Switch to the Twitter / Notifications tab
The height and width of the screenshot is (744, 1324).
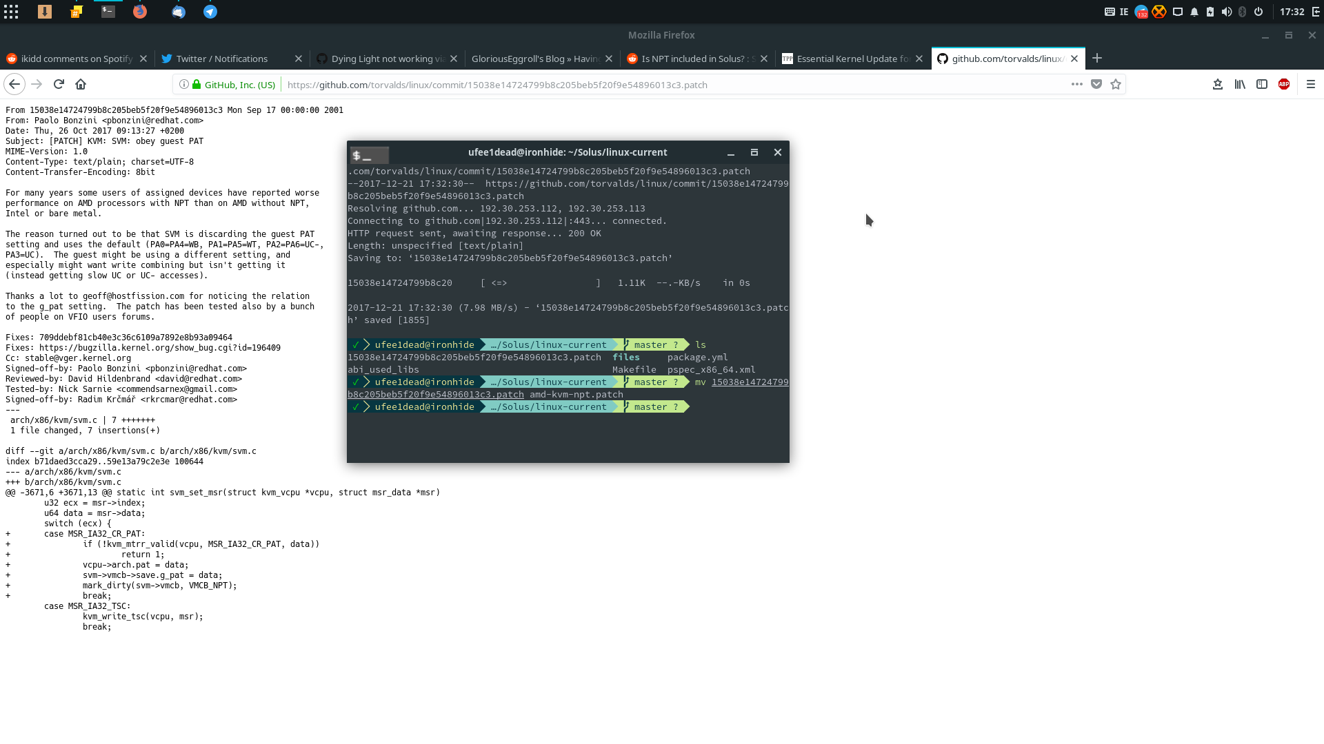tap(222, 59)
